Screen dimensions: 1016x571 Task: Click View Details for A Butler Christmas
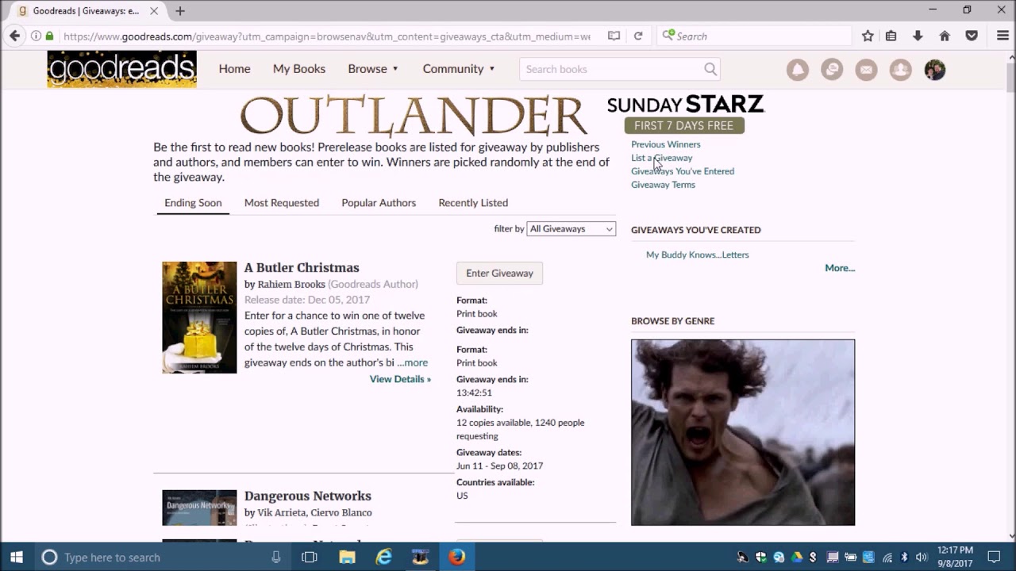pos(400,379)
